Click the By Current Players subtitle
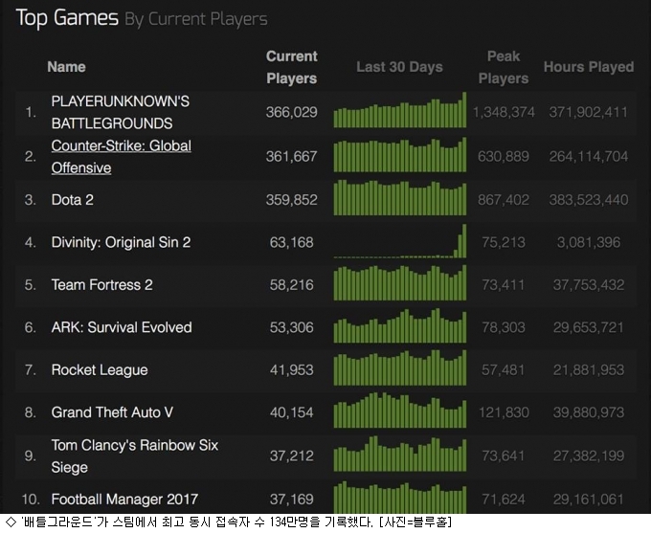The width and height of the screenshot is (651, 533). (196, 19)
